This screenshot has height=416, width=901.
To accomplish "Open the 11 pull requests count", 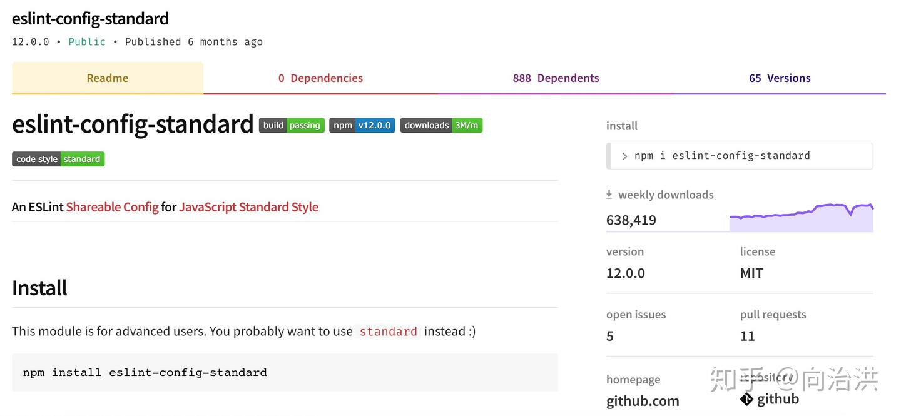I will coord(747,336).
